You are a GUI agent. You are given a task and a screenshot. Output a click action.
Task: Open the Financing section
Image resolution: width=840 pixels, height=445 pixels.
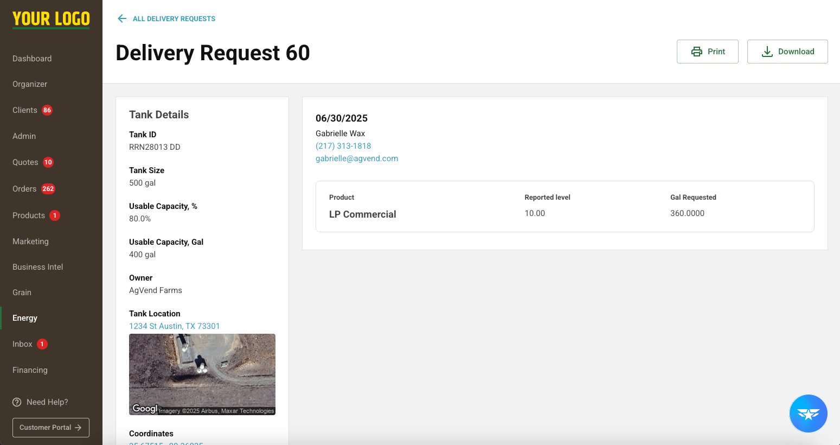pyautogui.click(x=30, y=370)
